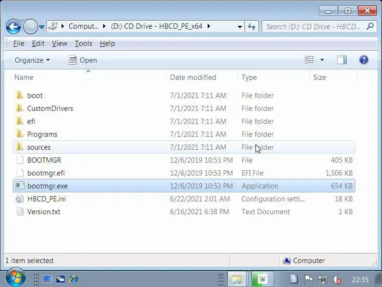Click the '1,506 KB' size cell

coord(339,173)
